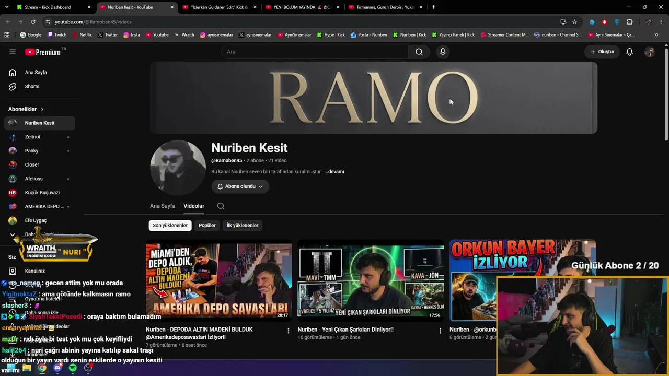Click the YouTube search input field

(x=315, y=52)
